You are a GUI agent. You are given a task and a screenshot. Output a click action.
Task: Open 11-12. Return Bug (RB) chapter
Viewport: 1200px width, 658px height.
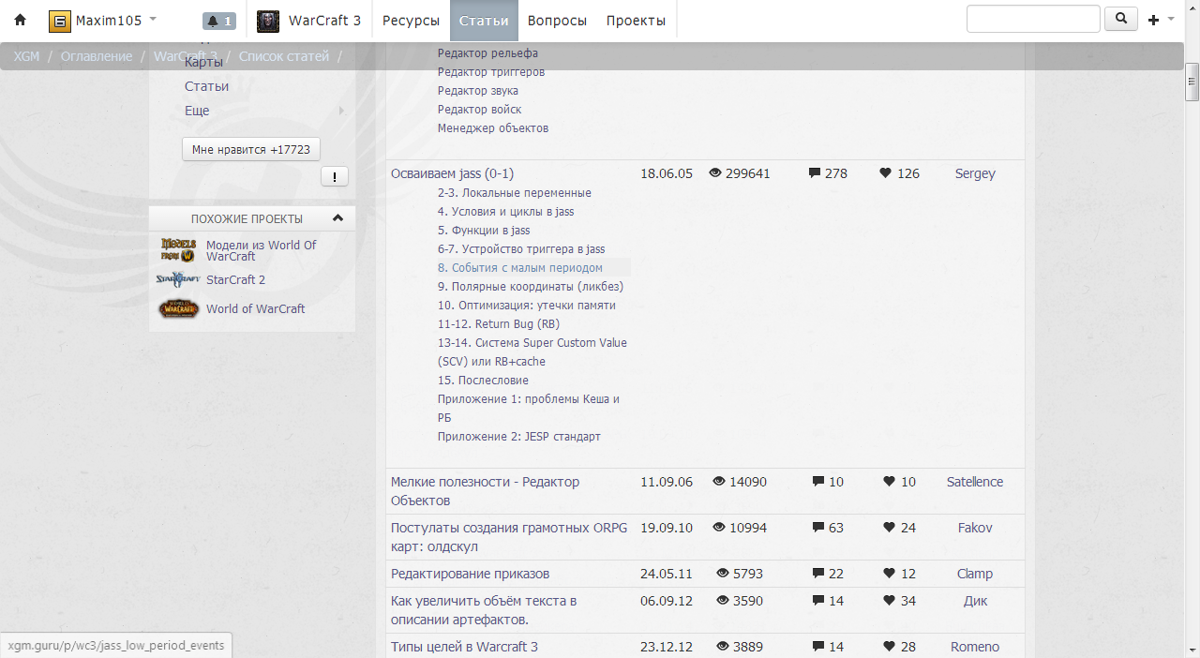[x=499, y=324]
